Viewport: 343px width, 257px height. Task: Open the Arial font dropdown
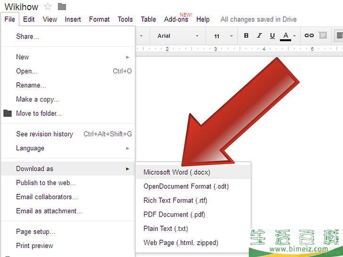pos(178,36)
